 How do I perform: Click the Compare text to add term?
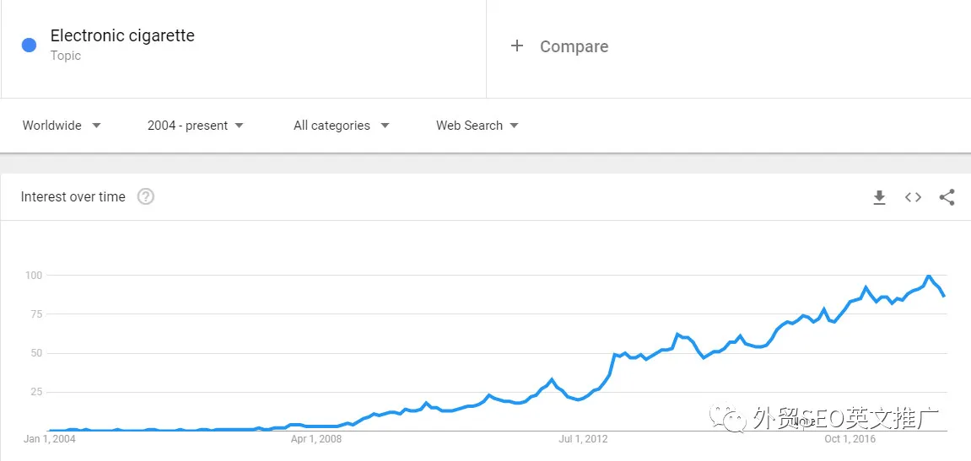pos(574,46)
